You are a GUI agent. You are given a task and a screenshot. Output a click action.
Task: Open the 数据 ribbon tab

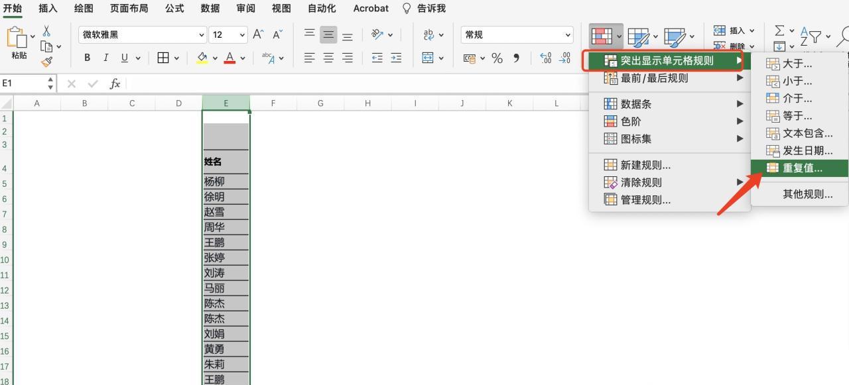click(x=210, y=9)
